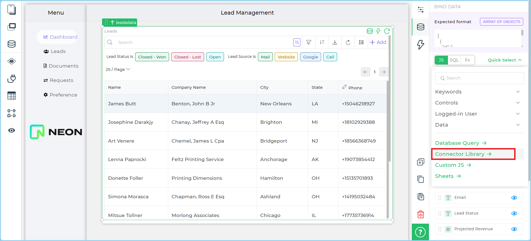Open the help question mark button
Screen dimensions: 531x241
420,232
